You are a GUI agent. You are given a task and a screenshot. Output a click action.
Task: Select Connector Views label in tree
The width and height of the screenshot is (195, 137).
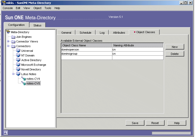[27, 41]
